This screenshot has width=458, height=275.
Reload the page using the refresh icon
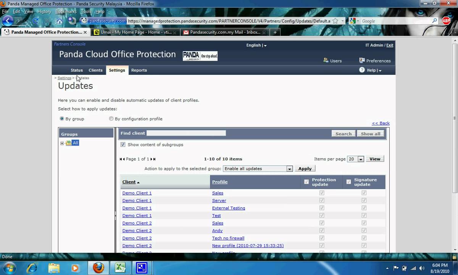coord(35,21)
